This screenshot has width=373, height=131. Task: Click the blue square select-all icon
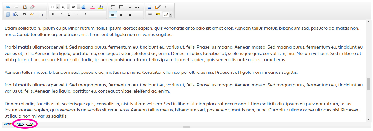pos(8,14)
